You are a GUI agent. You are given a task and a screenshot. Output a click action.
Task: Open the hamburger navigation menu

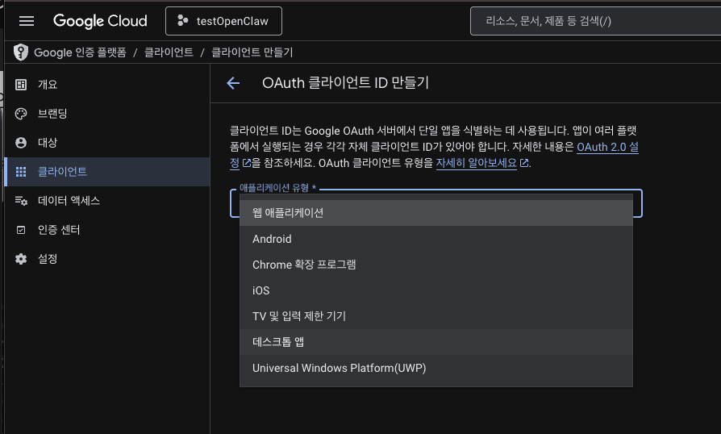[x=27, y=21]
